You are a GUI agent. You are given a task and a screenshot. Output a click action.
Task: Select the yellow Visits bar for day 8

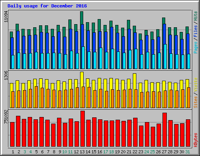[x=52, y=87]
